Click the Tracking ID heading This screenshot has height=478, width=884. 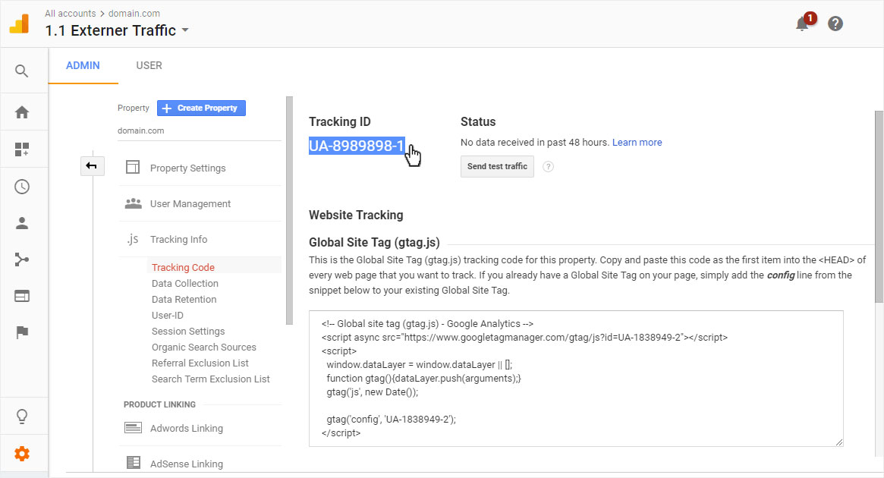(340, 121)
